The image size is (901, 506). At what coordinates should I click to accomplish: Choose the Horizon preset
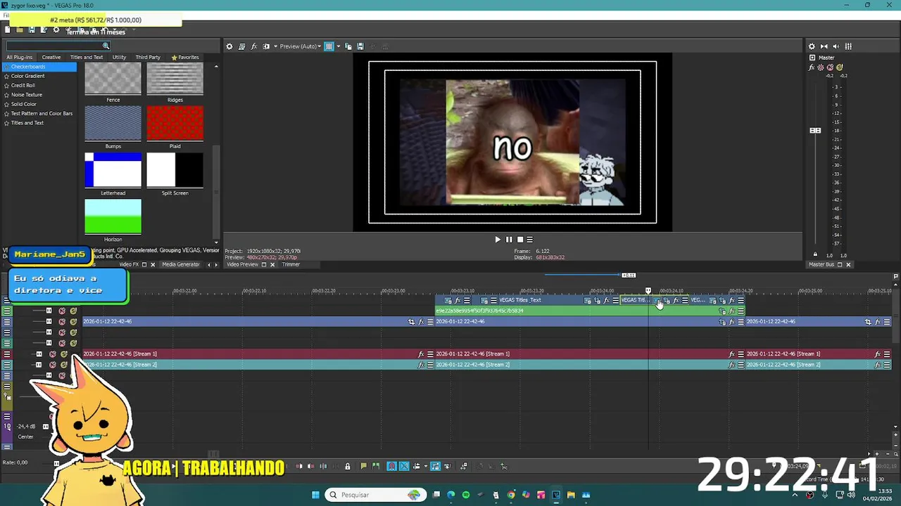(x=113, y=216)
